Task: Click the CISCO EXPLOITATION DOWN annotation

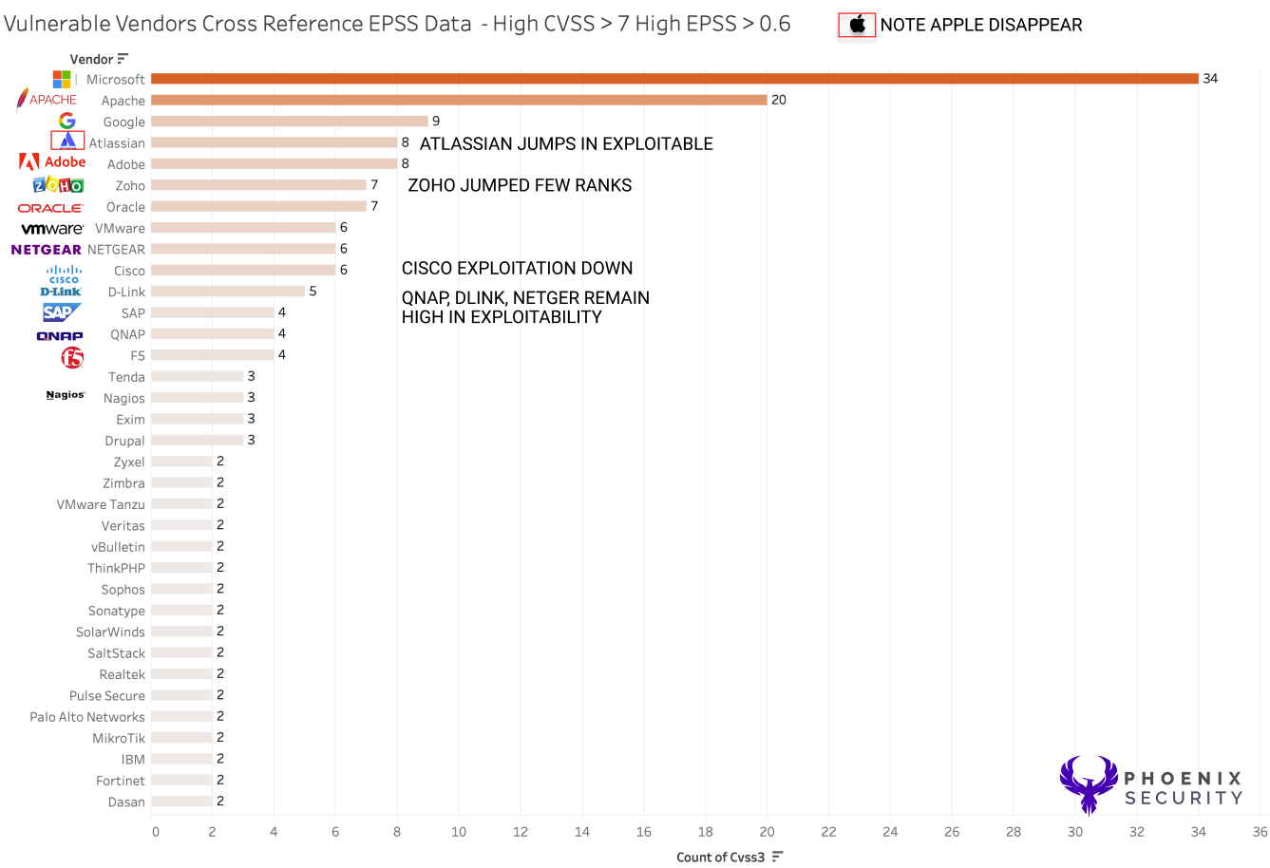Action: point(517,268)
